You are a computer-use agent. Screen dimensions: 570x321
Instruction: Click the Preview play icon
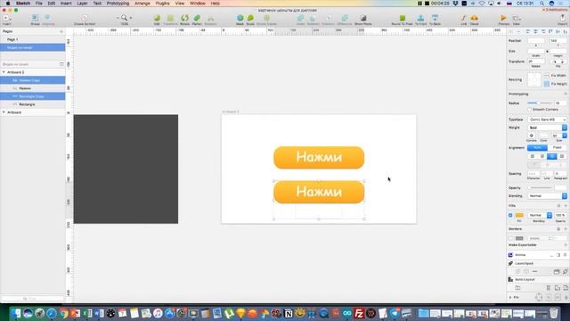click(x=503, y=19)
